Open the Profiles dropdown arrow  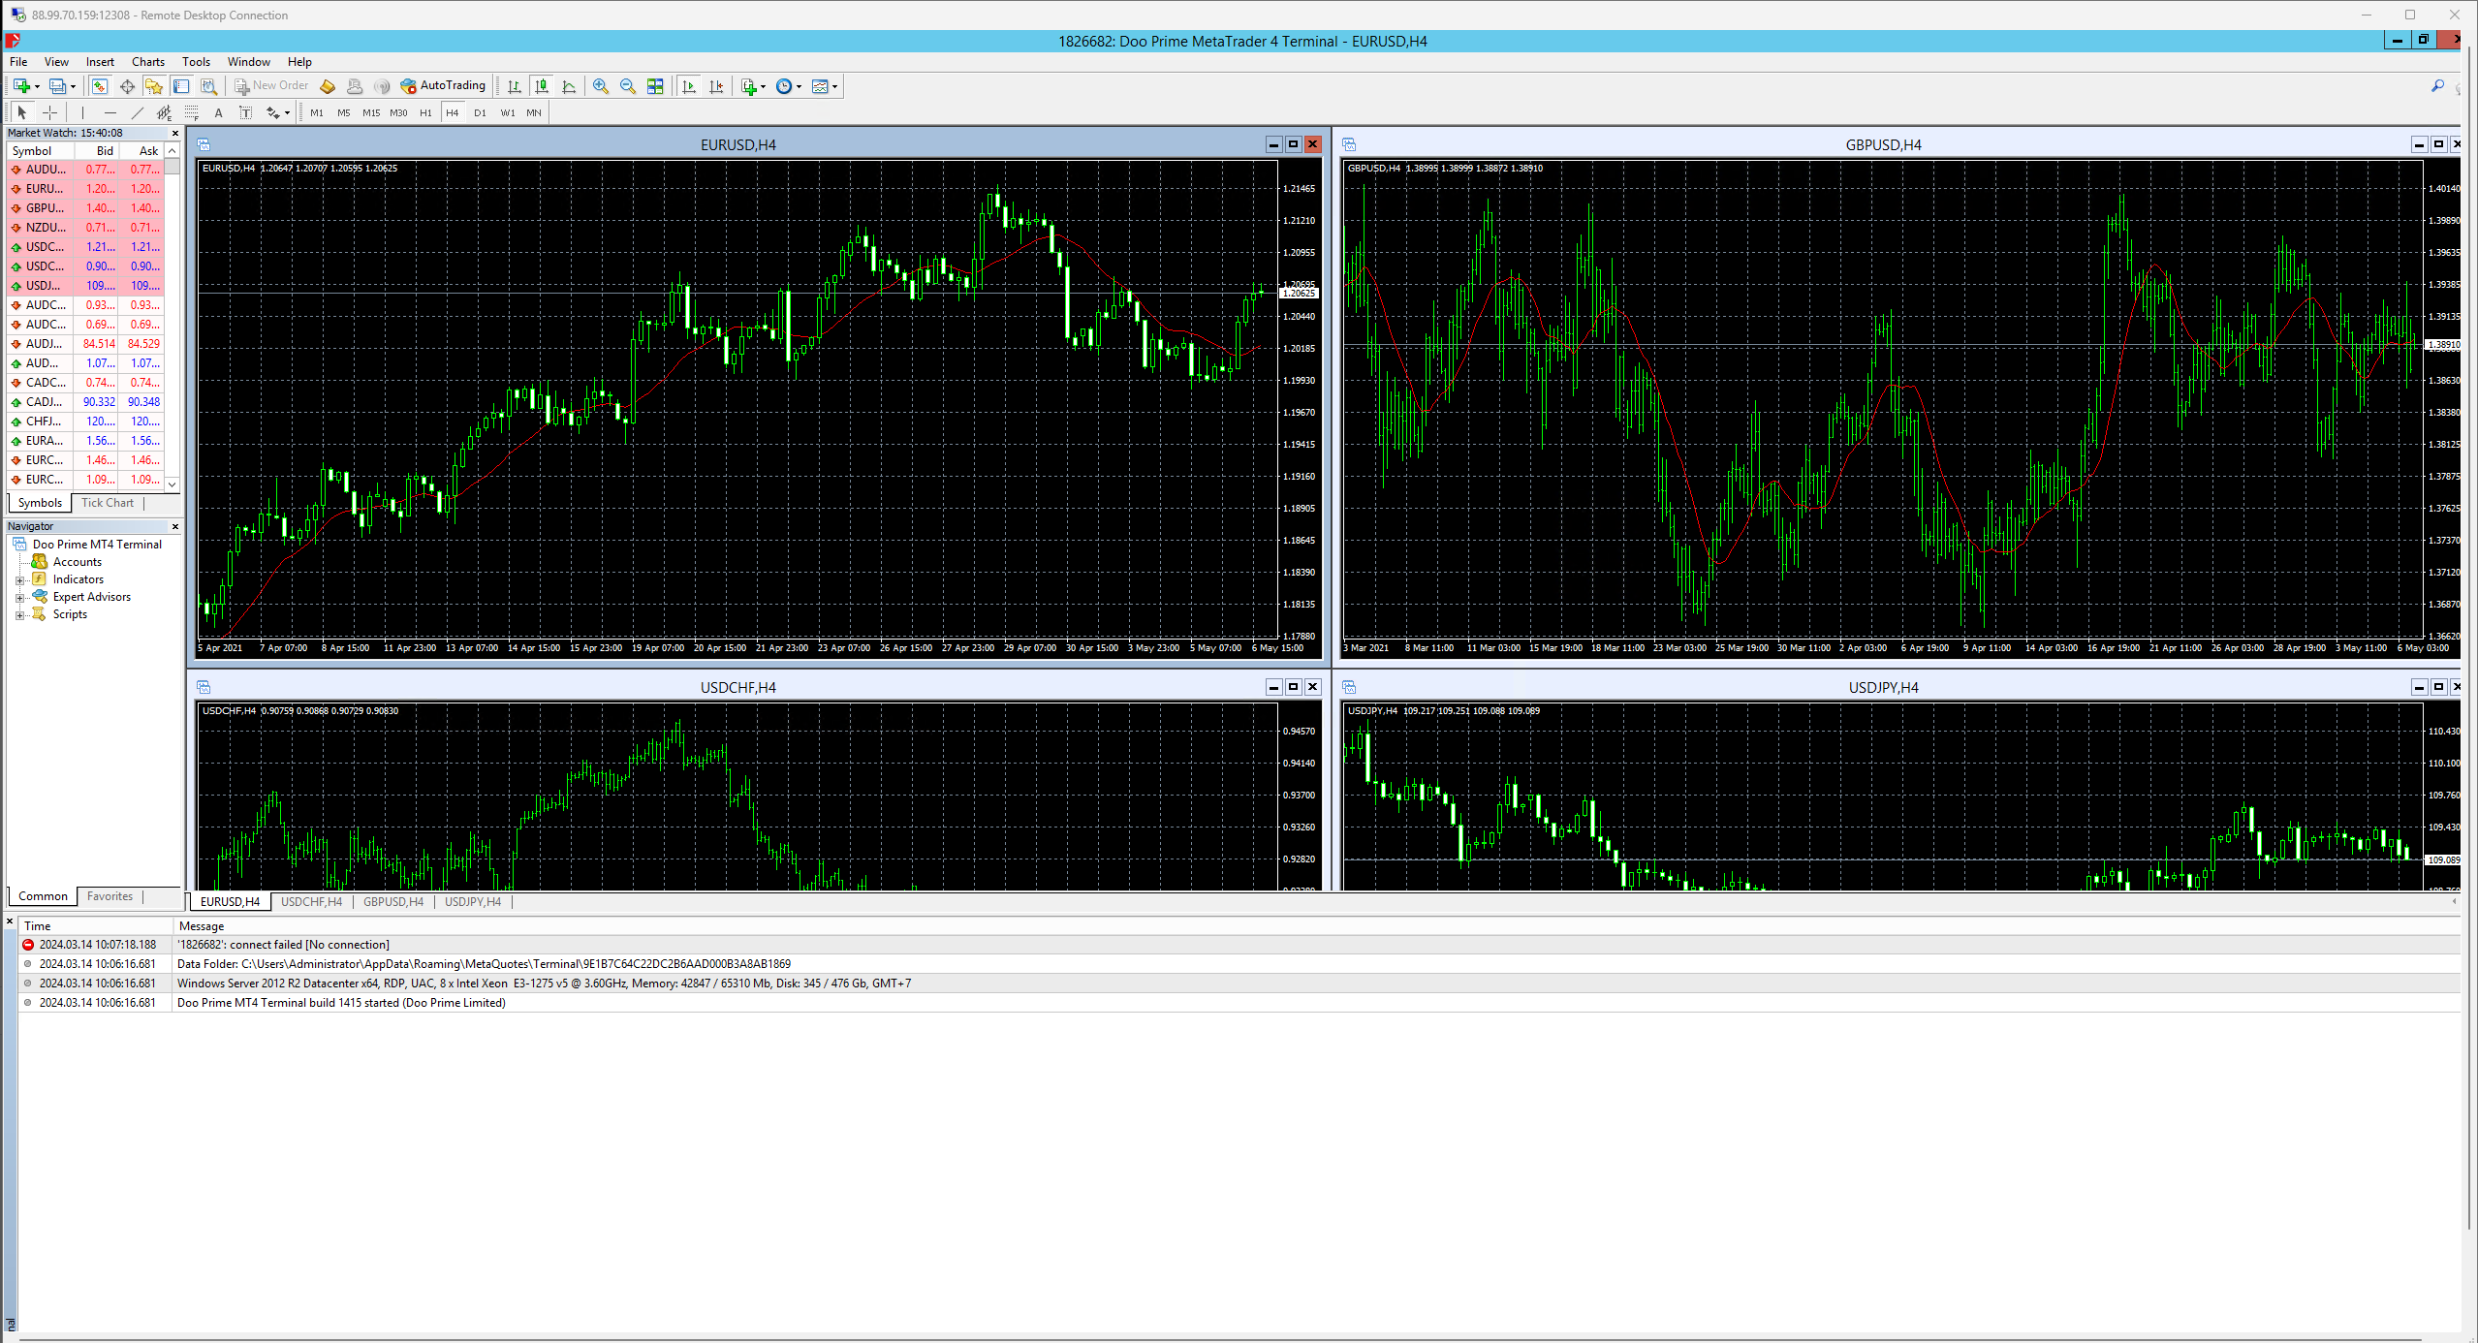(73, 86)
